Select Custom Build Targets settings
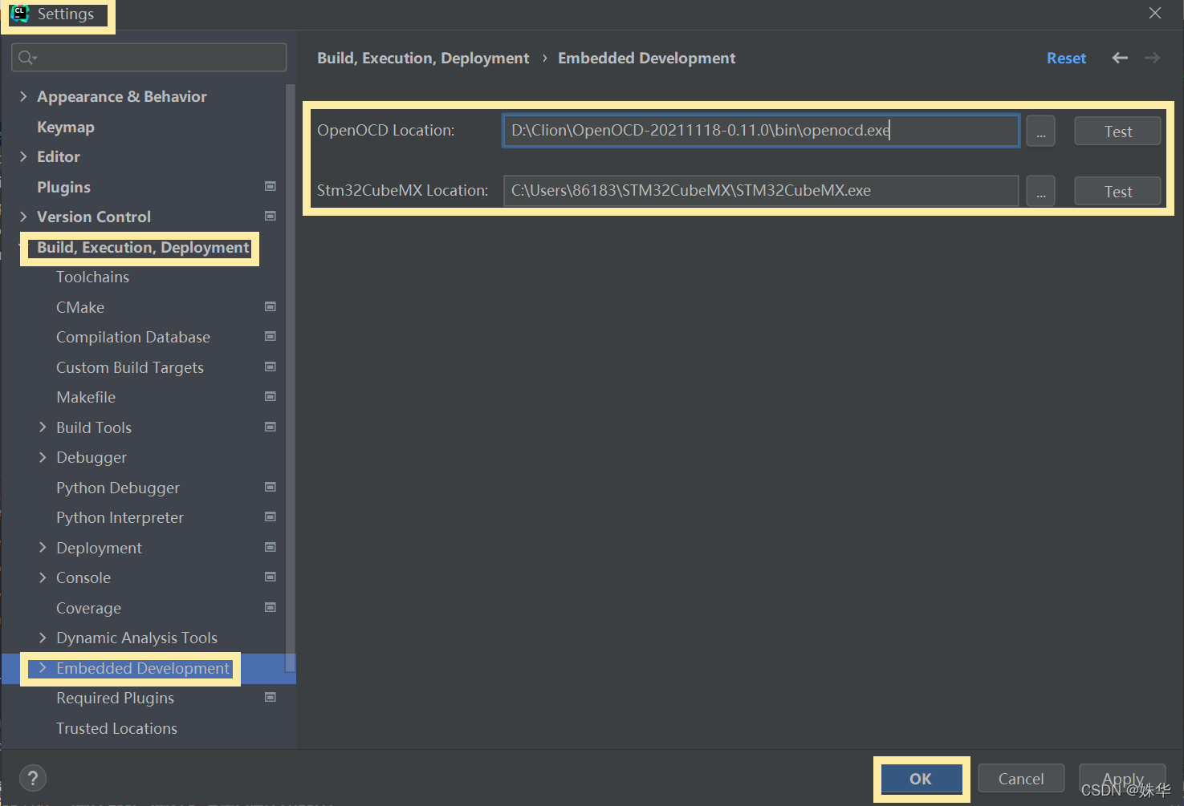The height and width of the screenshot is (806, 1184). coord(130,367)
